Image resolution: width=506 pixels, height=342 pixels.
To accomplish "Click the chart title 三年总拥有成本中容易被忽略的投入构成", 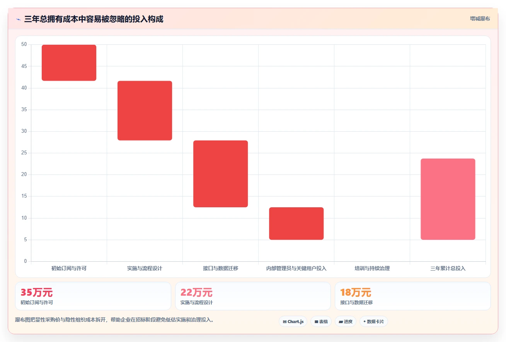I will pos(94,19).
